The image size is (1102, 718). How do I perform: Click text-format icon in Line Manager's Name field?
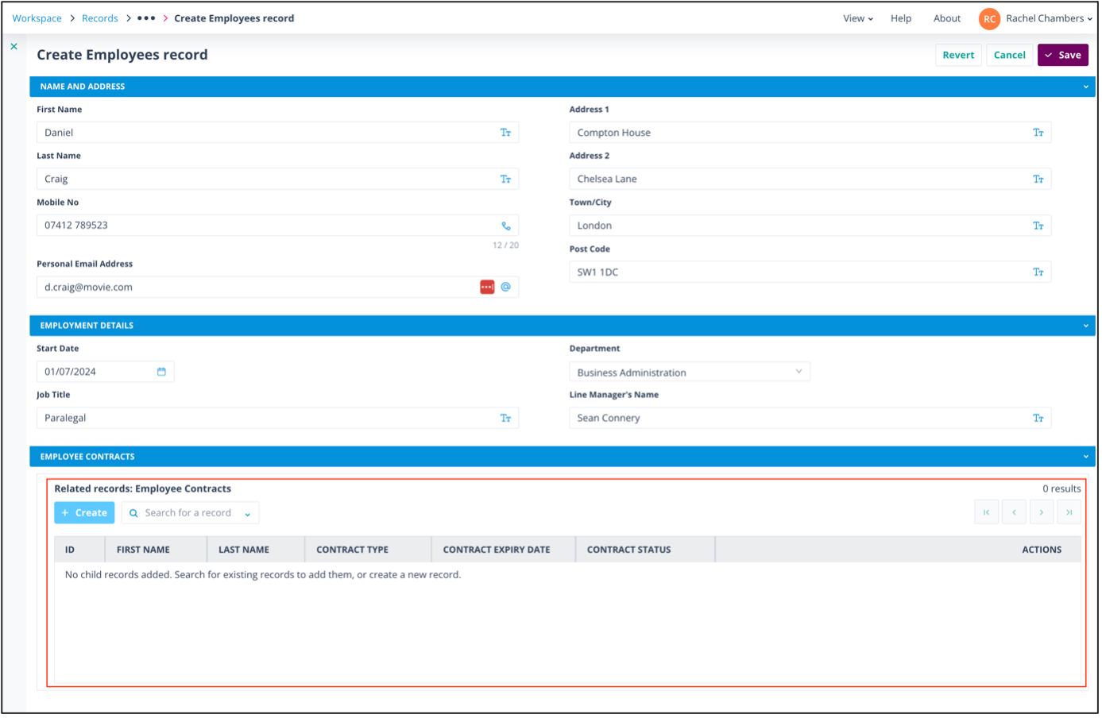point(1038,419)
